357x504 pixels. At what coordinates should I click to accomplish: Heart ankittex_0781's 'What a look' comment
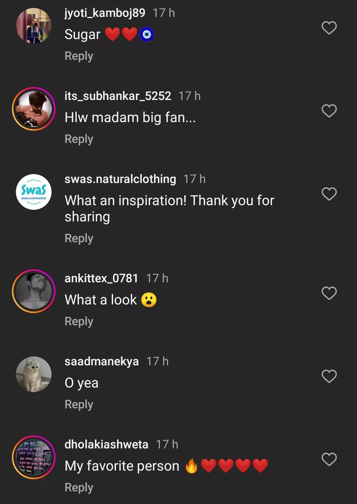pyautogui.click(x=329, y=293)
